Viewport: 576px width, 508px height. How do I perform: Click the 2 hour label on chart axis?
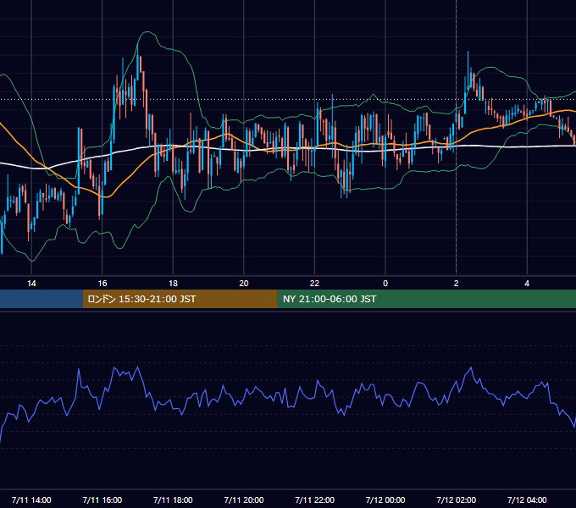click(457, 284)
